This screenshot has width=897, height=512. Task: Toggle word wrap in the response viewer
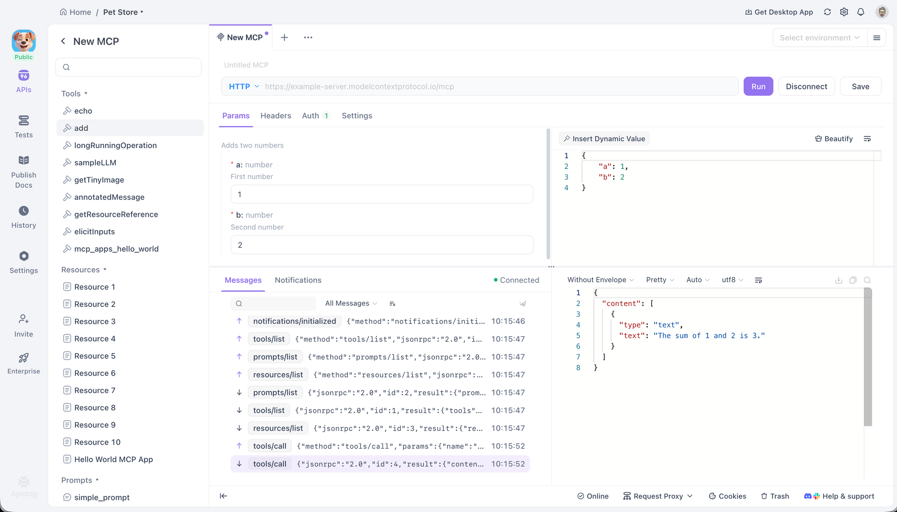click(x=758, y=280)
